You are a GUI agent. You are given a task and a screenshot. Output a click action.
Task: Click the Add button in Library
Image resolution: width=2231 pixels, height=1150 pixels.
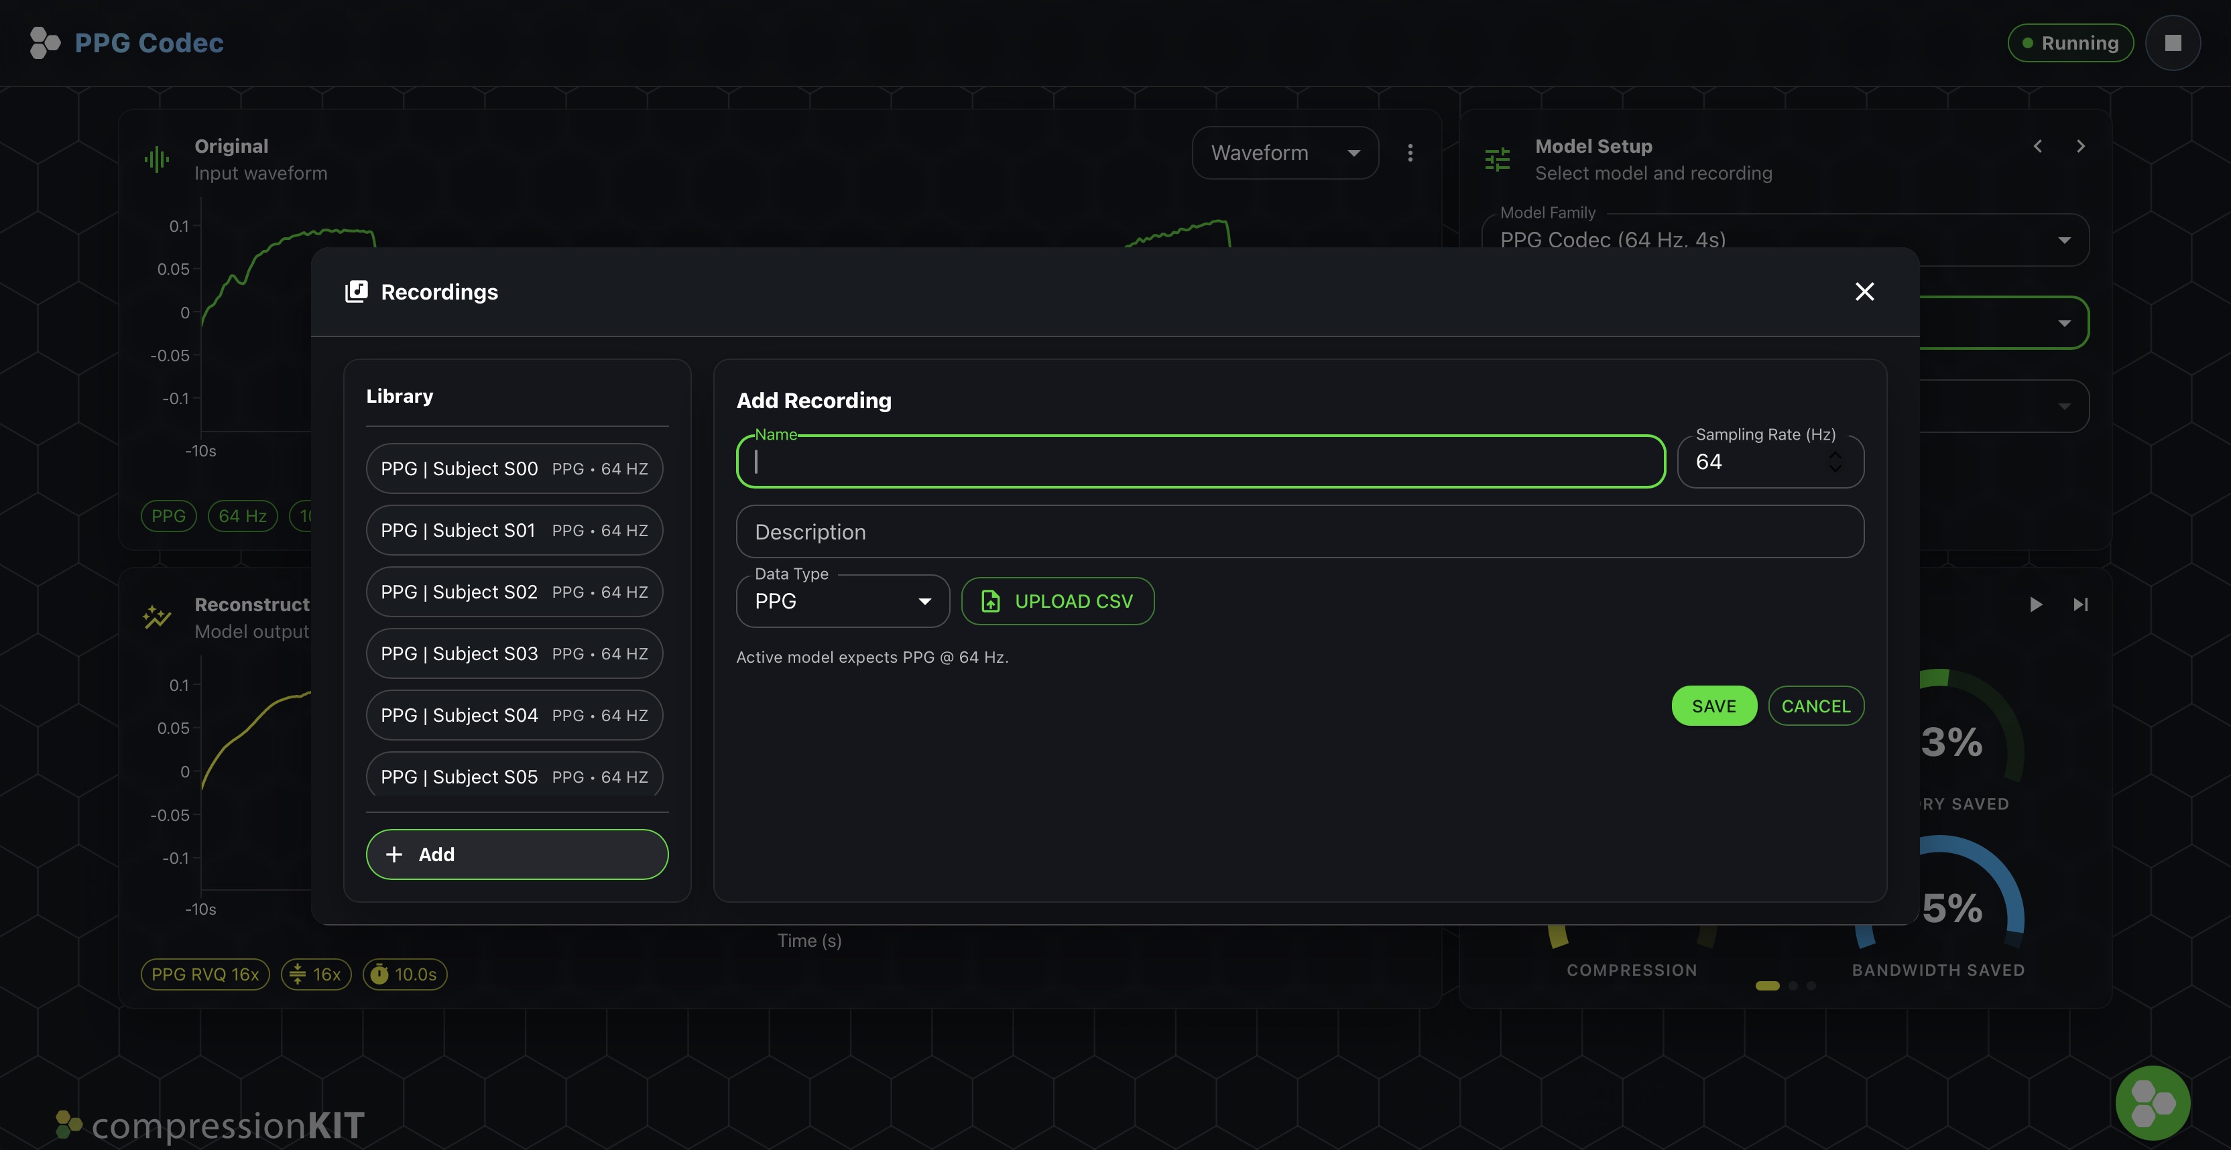coord(516,854)
